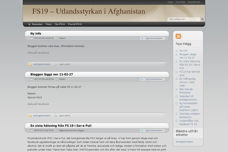This screenshot has width=228, height=152.
Task: Click Inga kommentarer on En sista hälsning post
Action: point(154,130)
